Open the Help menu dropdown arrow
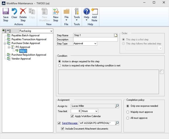Image resolution: width=169 pixels, height=139 pixels. click(x=87, y=20)
